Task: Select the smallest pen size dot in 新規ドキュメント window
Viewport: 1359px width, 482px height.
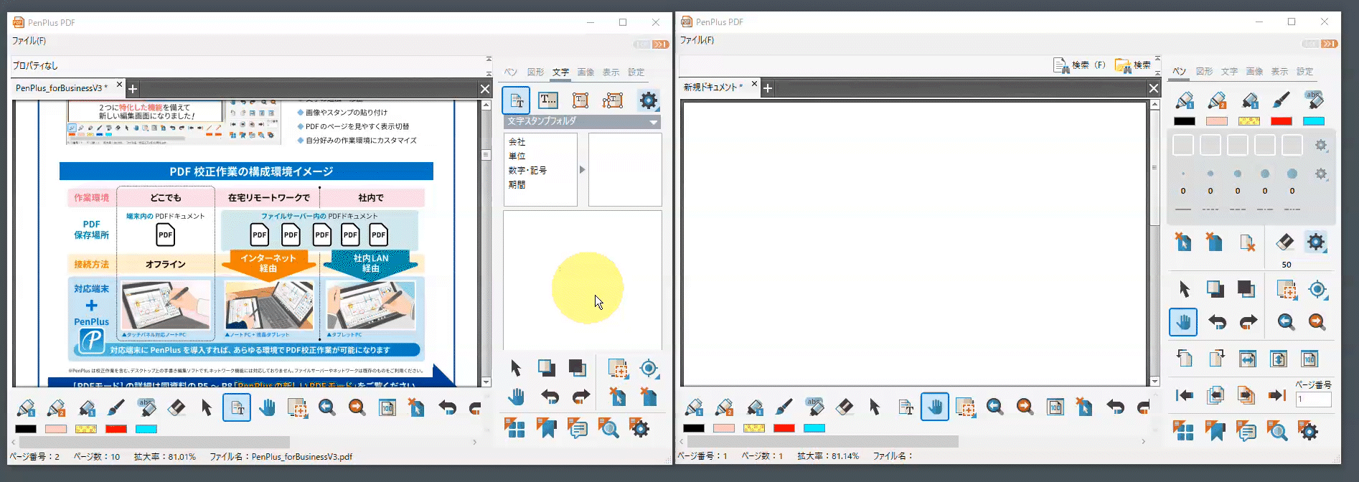Action: 1183,174
